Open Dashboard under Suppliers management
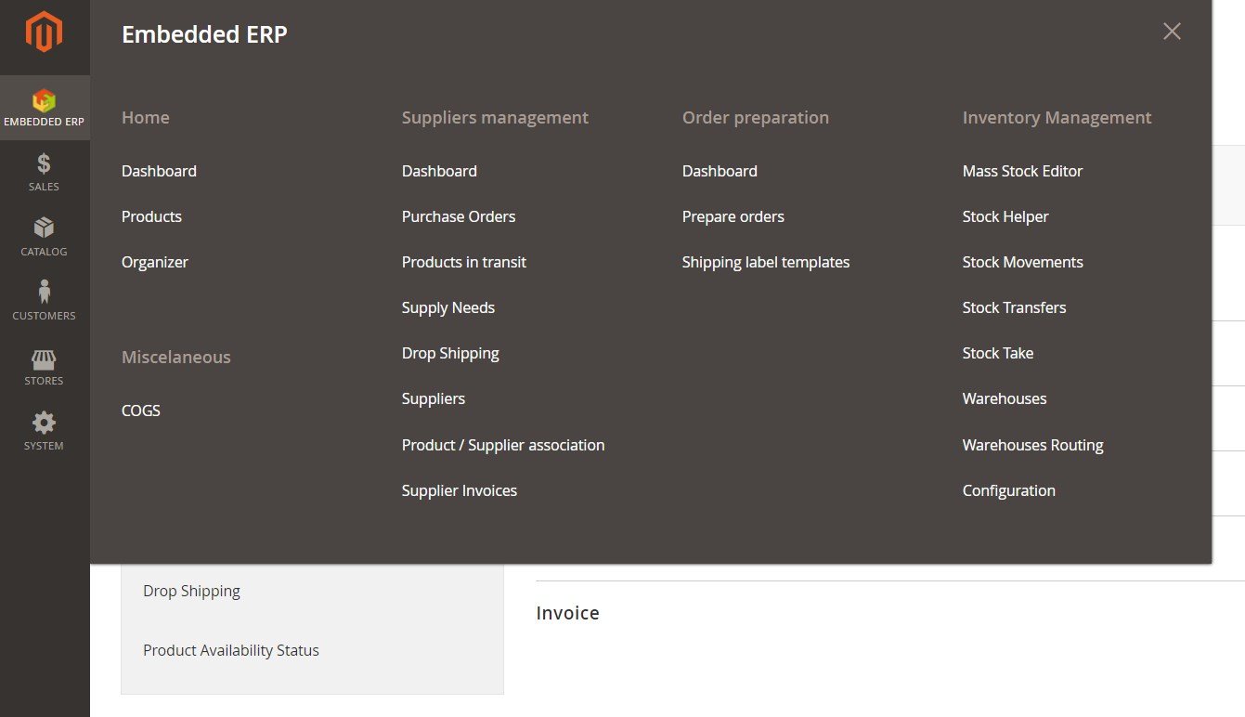Viewport: 1245px width, 717px height. tap(439, 171)
